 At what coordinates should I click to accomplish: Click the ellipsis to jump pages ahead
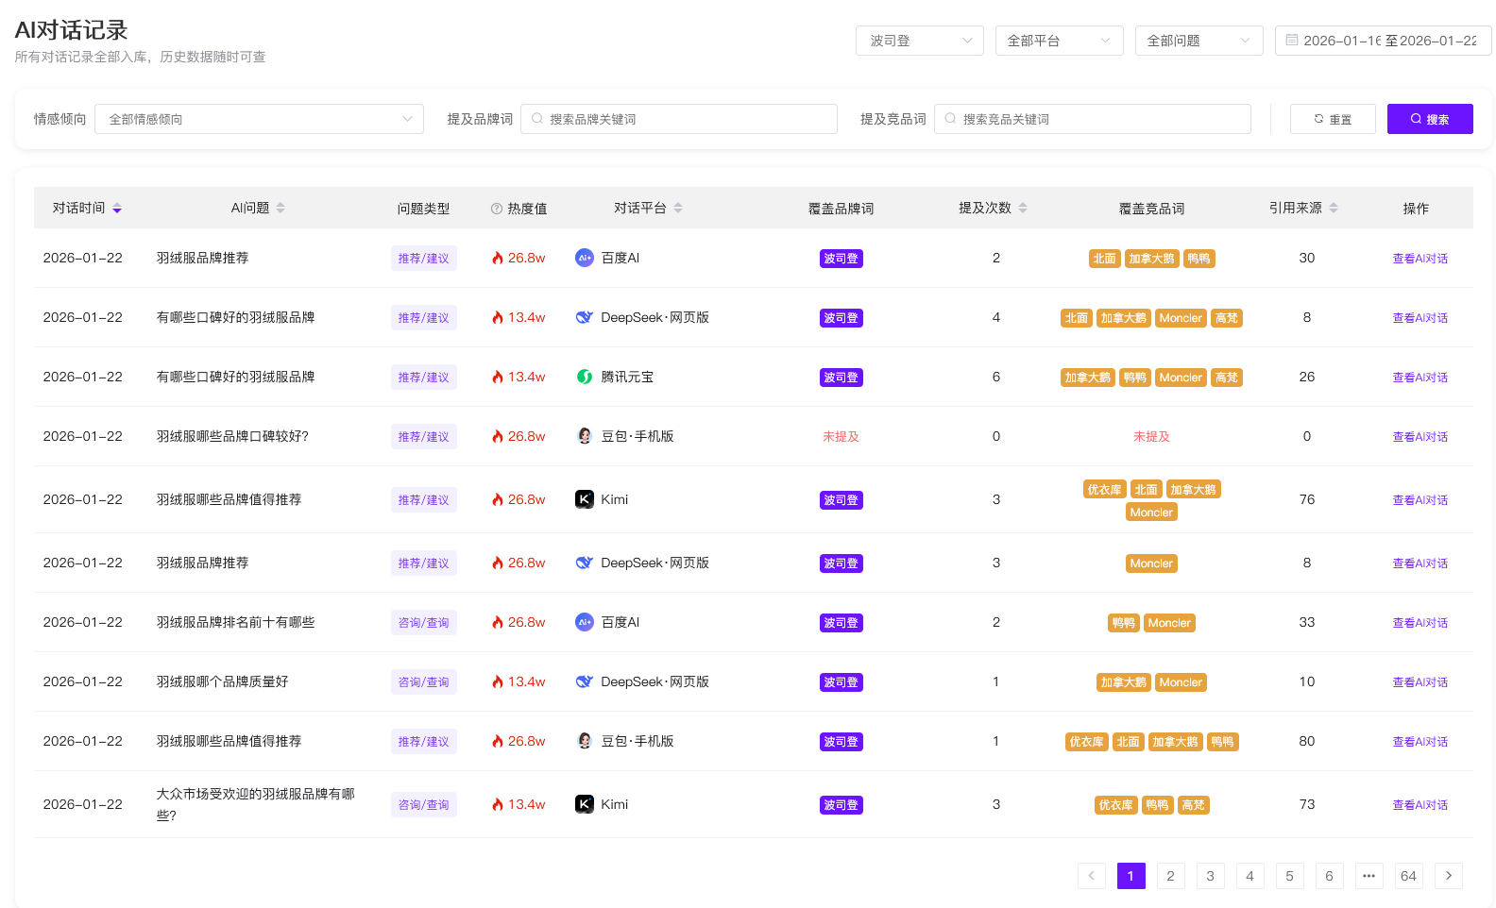(1368, 876)
